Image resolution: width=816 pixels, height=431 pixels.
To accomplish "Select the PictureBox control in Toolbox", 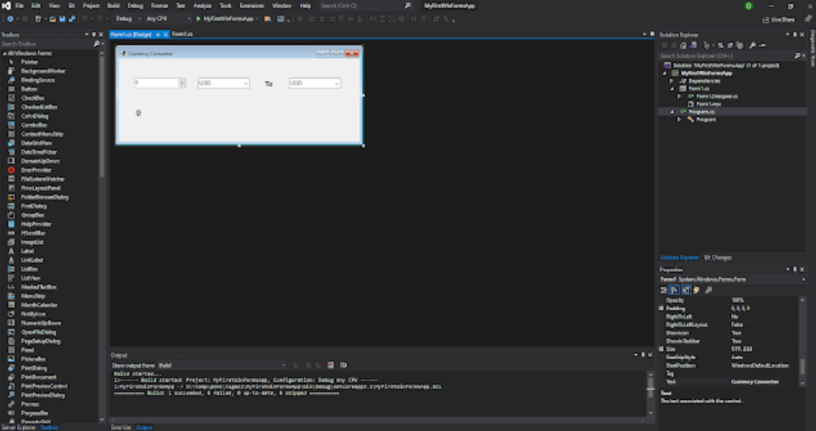I will tap(33, 358).
